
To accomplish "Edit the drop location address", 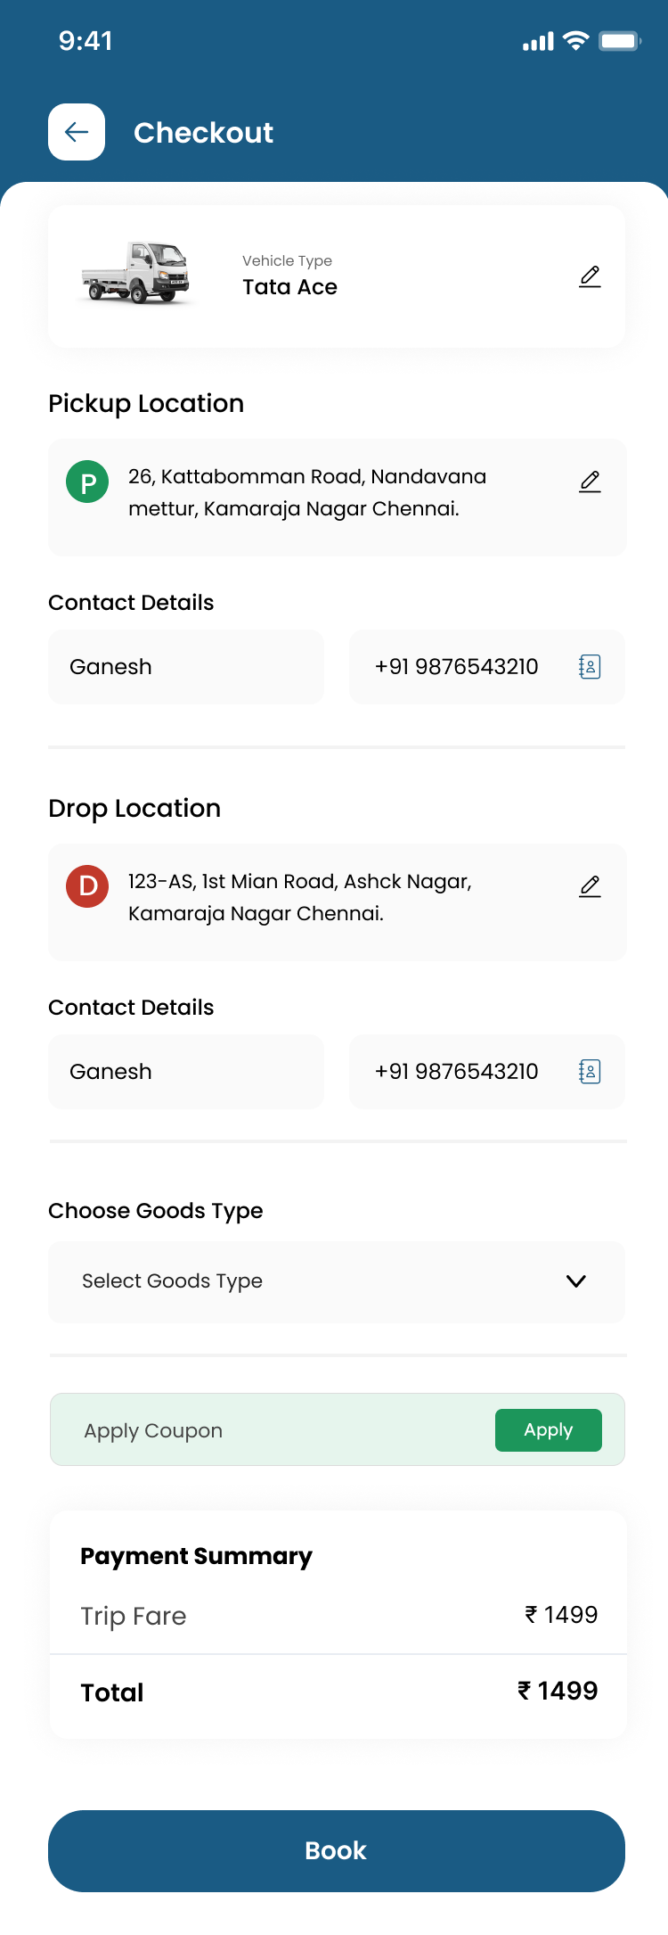I will (590, 886).
